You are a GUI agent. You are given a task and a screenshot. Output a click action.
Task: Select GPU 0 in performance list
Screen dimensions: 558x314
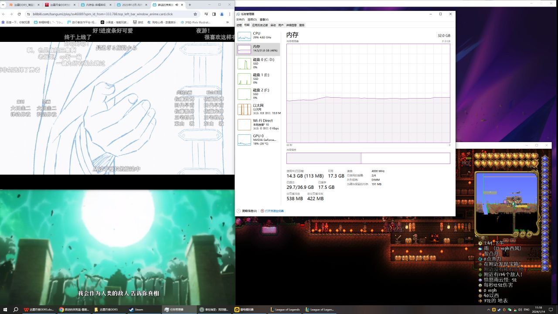pyautogui.click(x=258, y=140)
